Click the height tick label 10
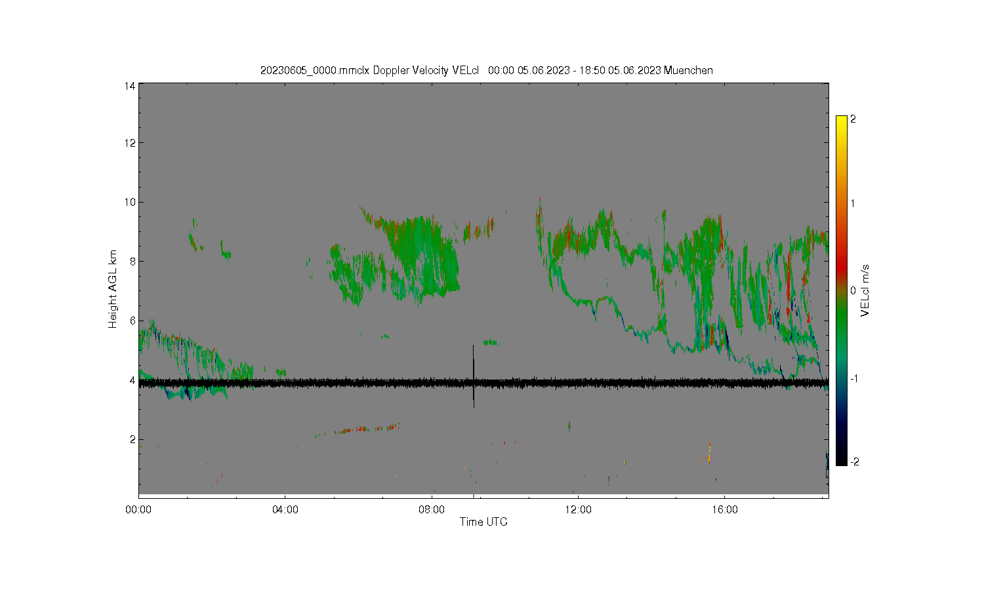The width and height of the screenshot is (984, 590). coord(130,202)
